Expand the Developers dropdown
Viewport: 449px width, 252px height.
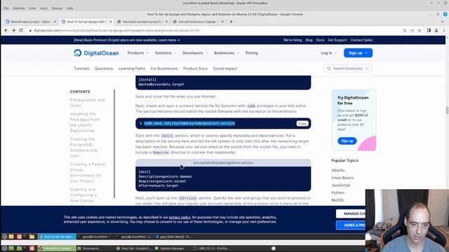click(x=195, y=53)
